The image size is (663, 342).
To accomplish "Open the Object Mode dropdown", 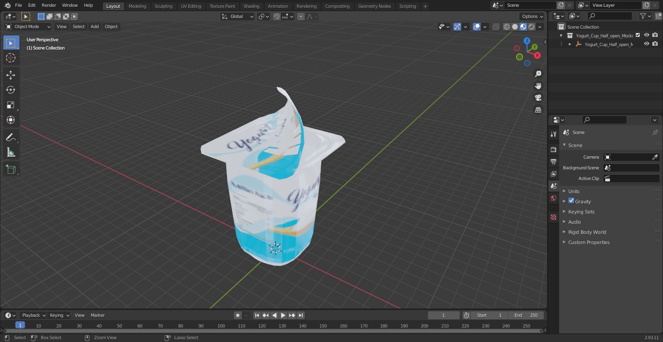I will pyautogui.click(x=28, y=27).
